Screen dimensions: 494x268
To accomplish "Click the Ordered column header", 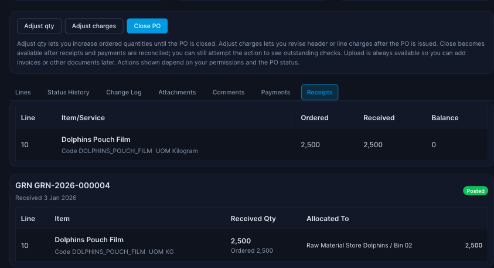I will 315,118.
